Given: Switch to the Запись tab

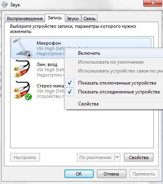Looking at the screenshot, I should point(55,18).
